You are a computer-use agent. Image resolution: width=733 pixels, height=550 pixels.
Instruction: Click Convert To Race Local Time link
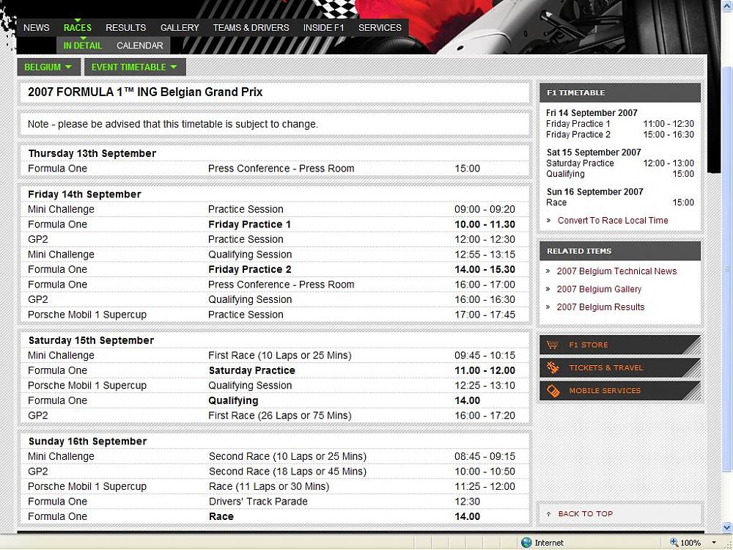click(612, 220)
